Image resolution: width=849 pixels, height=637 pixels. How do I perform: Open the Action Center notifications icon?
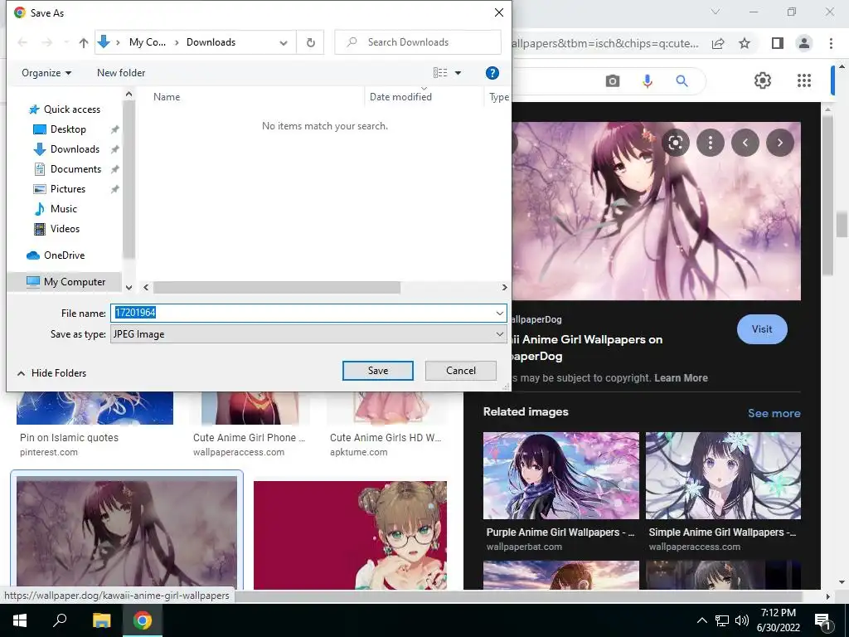click(822, 620)
